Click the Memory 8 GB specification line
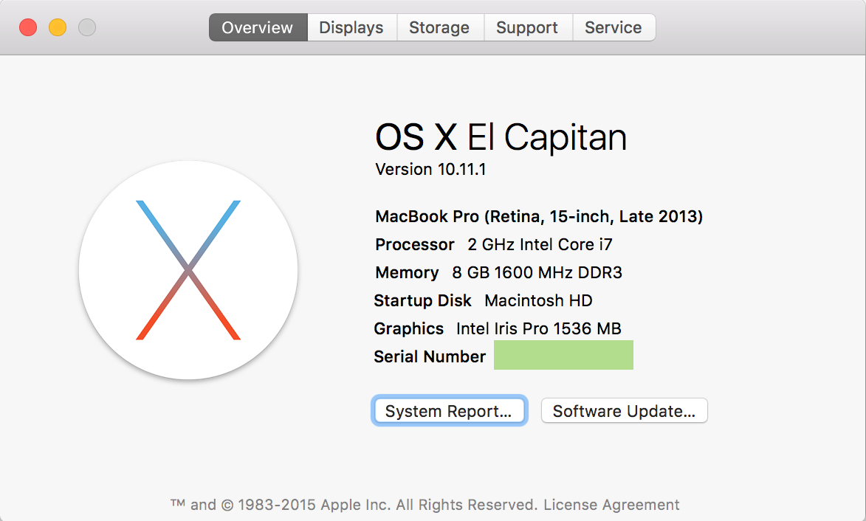The width and height of the screenshot is (866, 521). click(x=498, y=273)
